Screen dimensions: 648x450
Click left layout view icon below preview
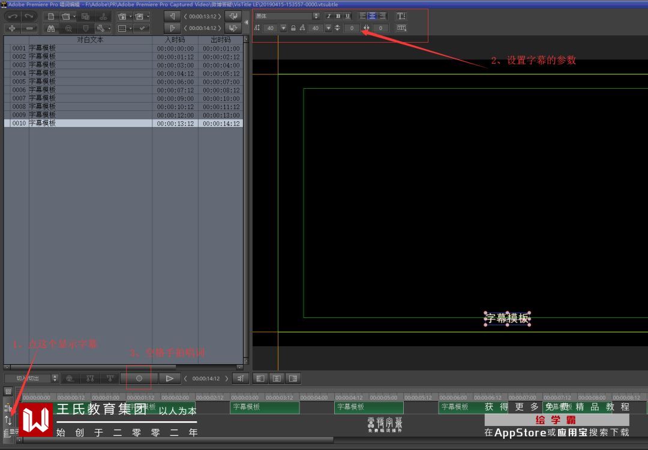click(260, 378)
